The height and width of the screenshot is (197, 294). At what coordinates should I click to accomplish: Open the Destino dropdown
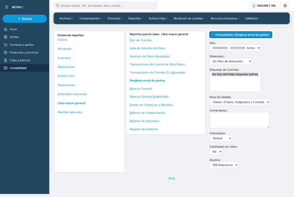[x=224, y=165]
